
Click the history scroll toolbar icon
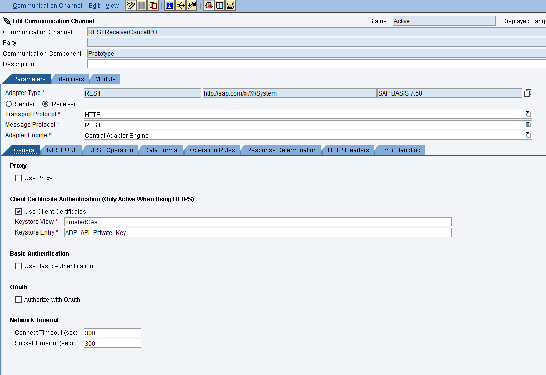click(x=230, y=5)
